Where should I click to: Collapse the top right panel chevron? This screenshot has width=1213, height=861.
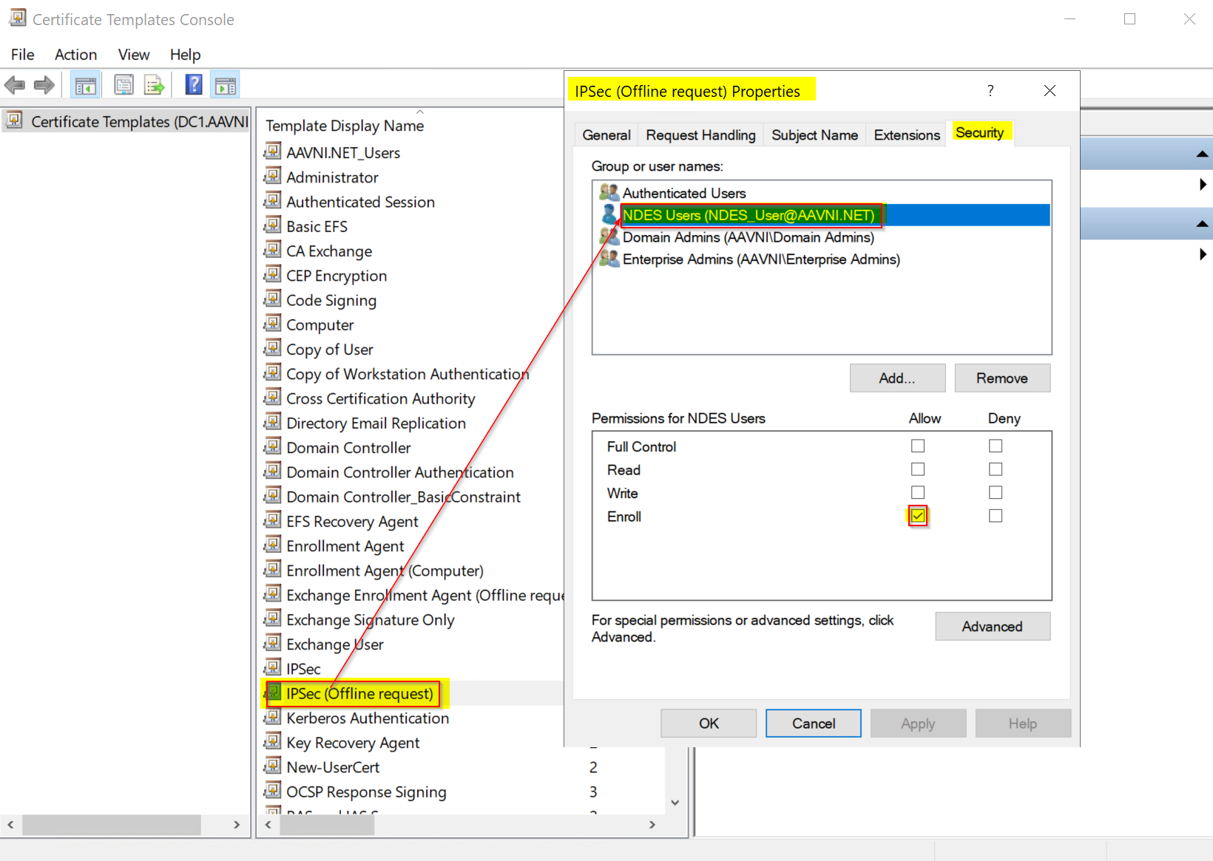click(1203, 153)
